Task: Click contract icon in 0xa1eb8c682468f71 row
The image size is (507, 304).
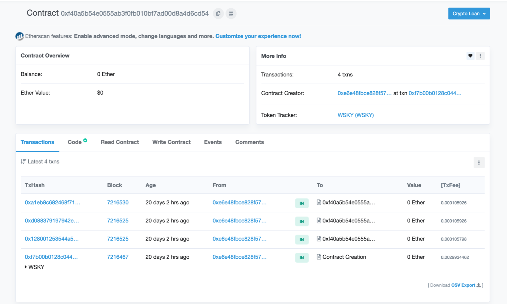Action: [x=319, y=202]
